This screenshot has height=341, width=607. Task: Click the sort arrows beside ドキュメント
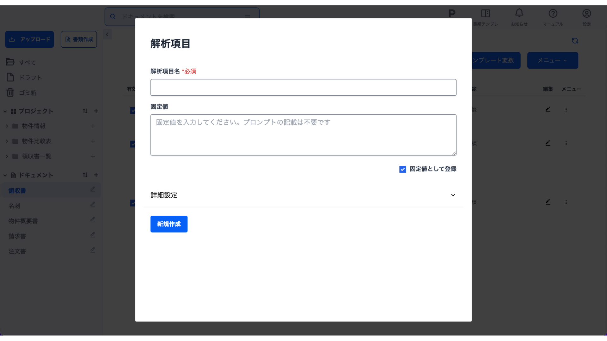point(85,175)
